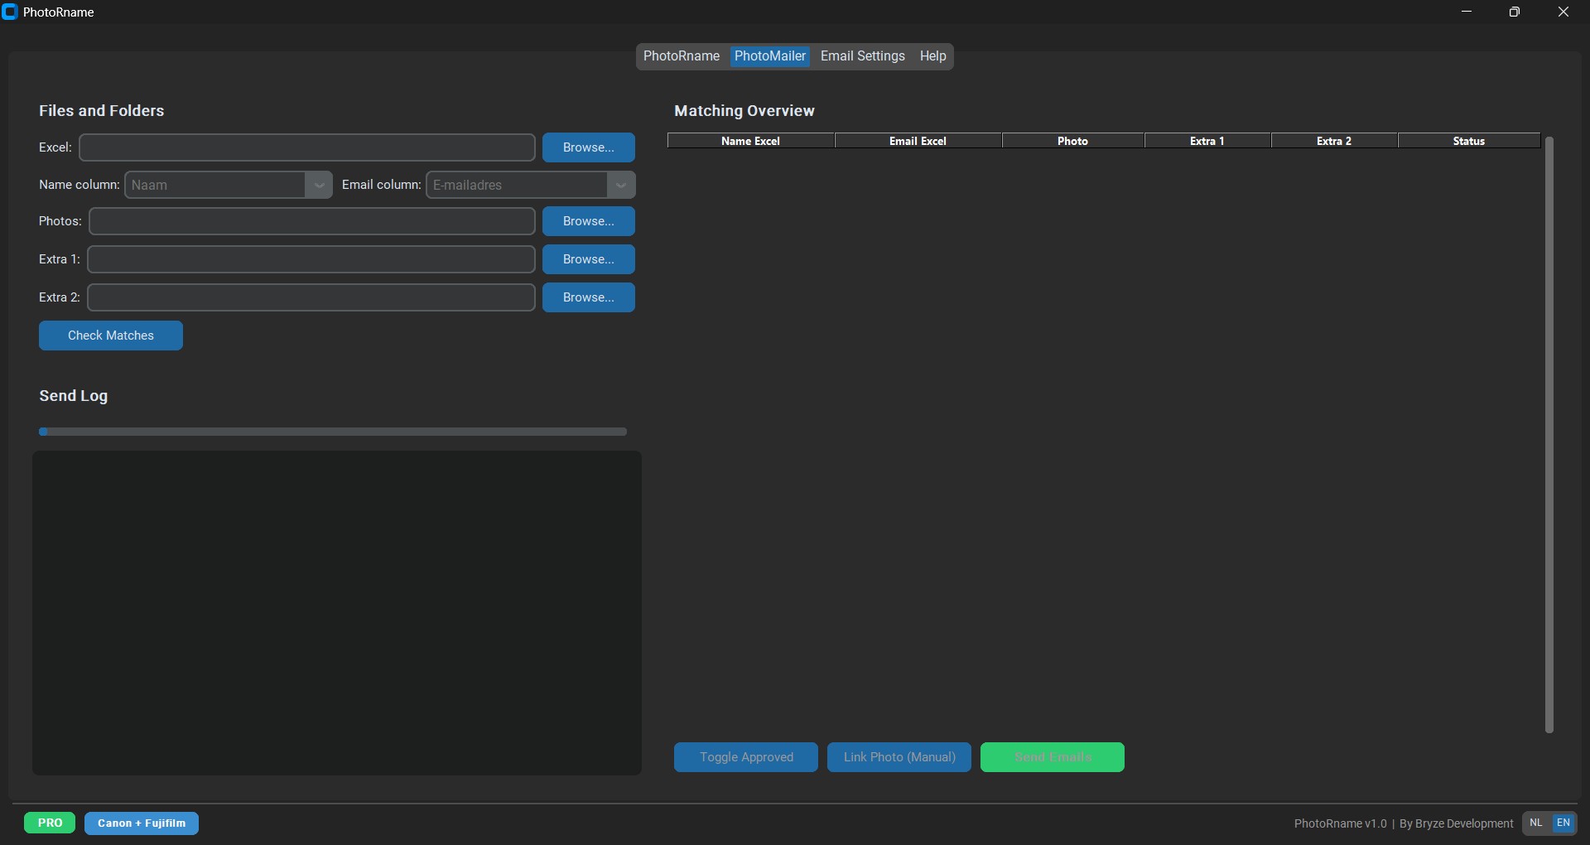Browse for the Photos folder
The image size is (1590, 845).
click(x=588, y=221)
